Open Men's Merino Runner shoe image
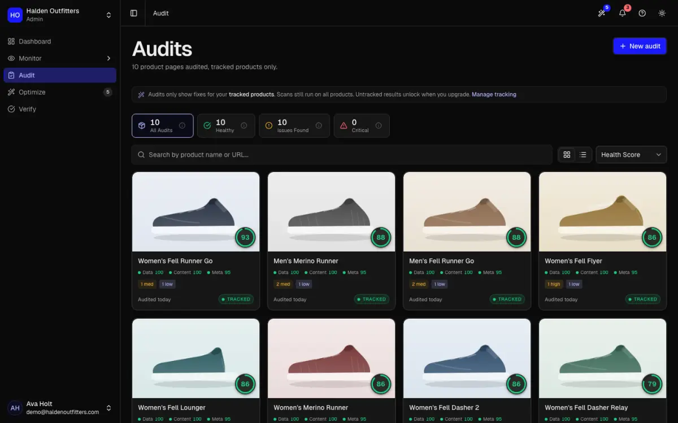 tap(332, 211)
